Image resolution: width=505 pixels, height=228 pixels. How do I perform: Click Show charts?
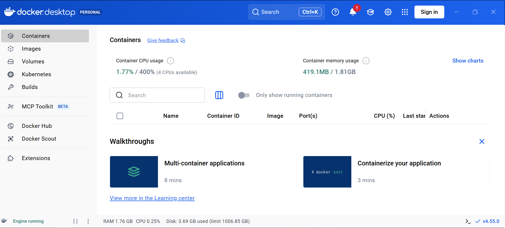pos(468,61)
